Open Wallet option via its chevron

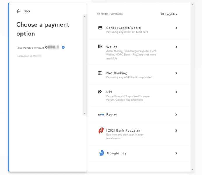[x=176, y=47]
